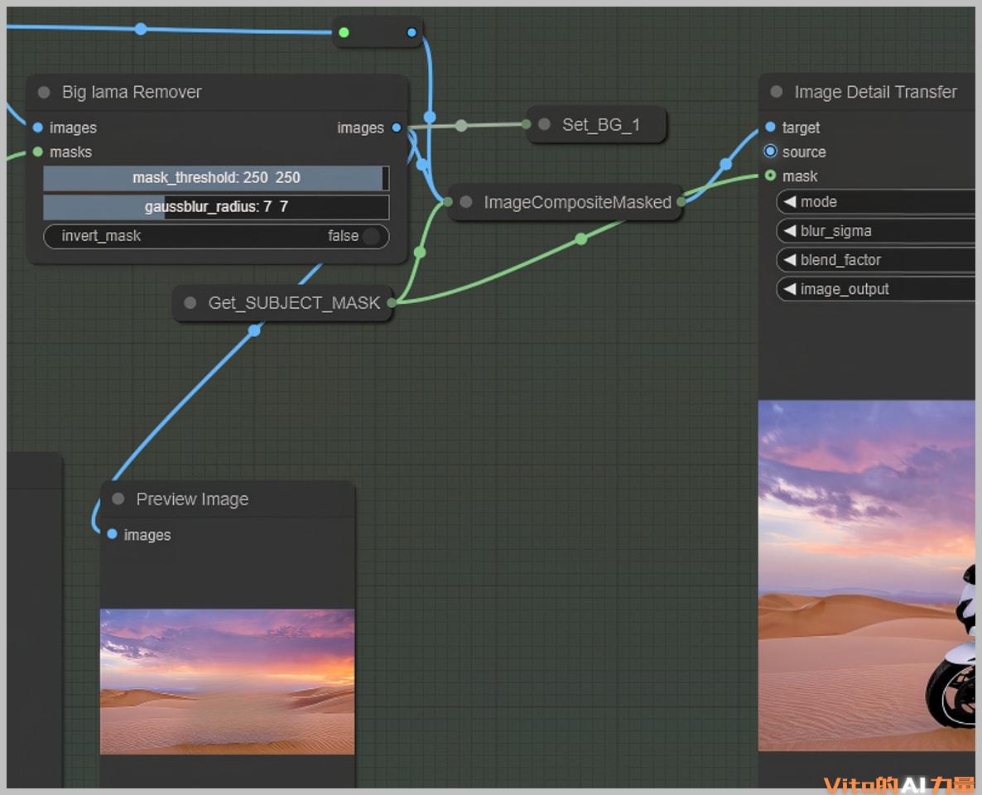
Task: Toggle the invert_mask switch
Action: point(216,236)
